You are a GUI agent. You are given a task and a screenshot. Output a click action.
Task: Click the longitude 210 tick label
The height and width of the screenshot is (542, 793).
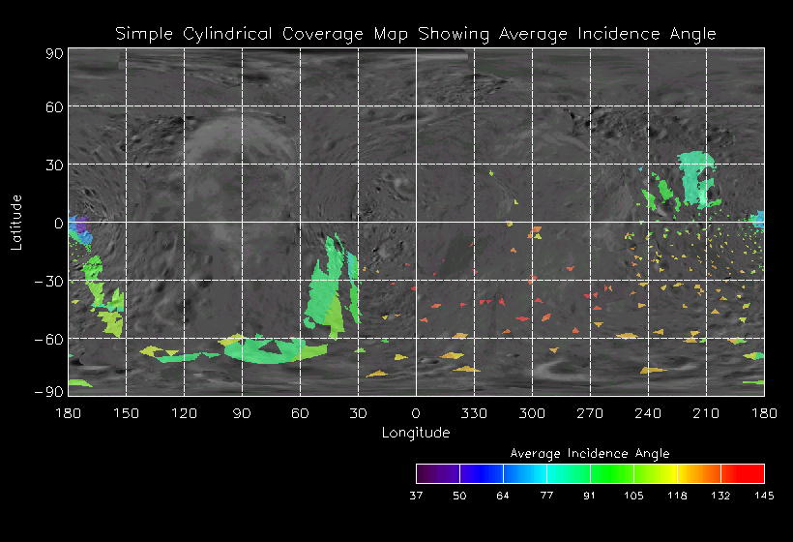pyautogui.click(x=706, y=413)
